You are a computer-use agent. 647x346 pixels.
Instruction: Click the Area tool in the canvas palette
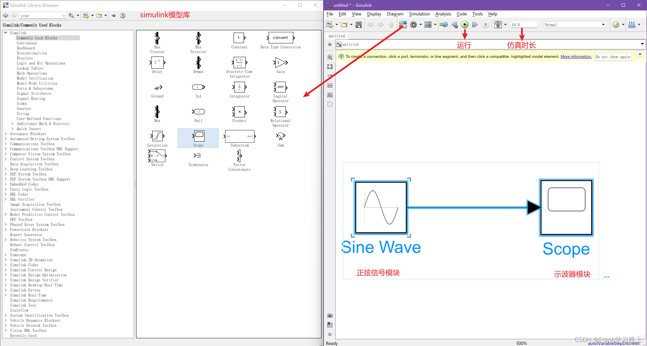(x=330, y=104)
